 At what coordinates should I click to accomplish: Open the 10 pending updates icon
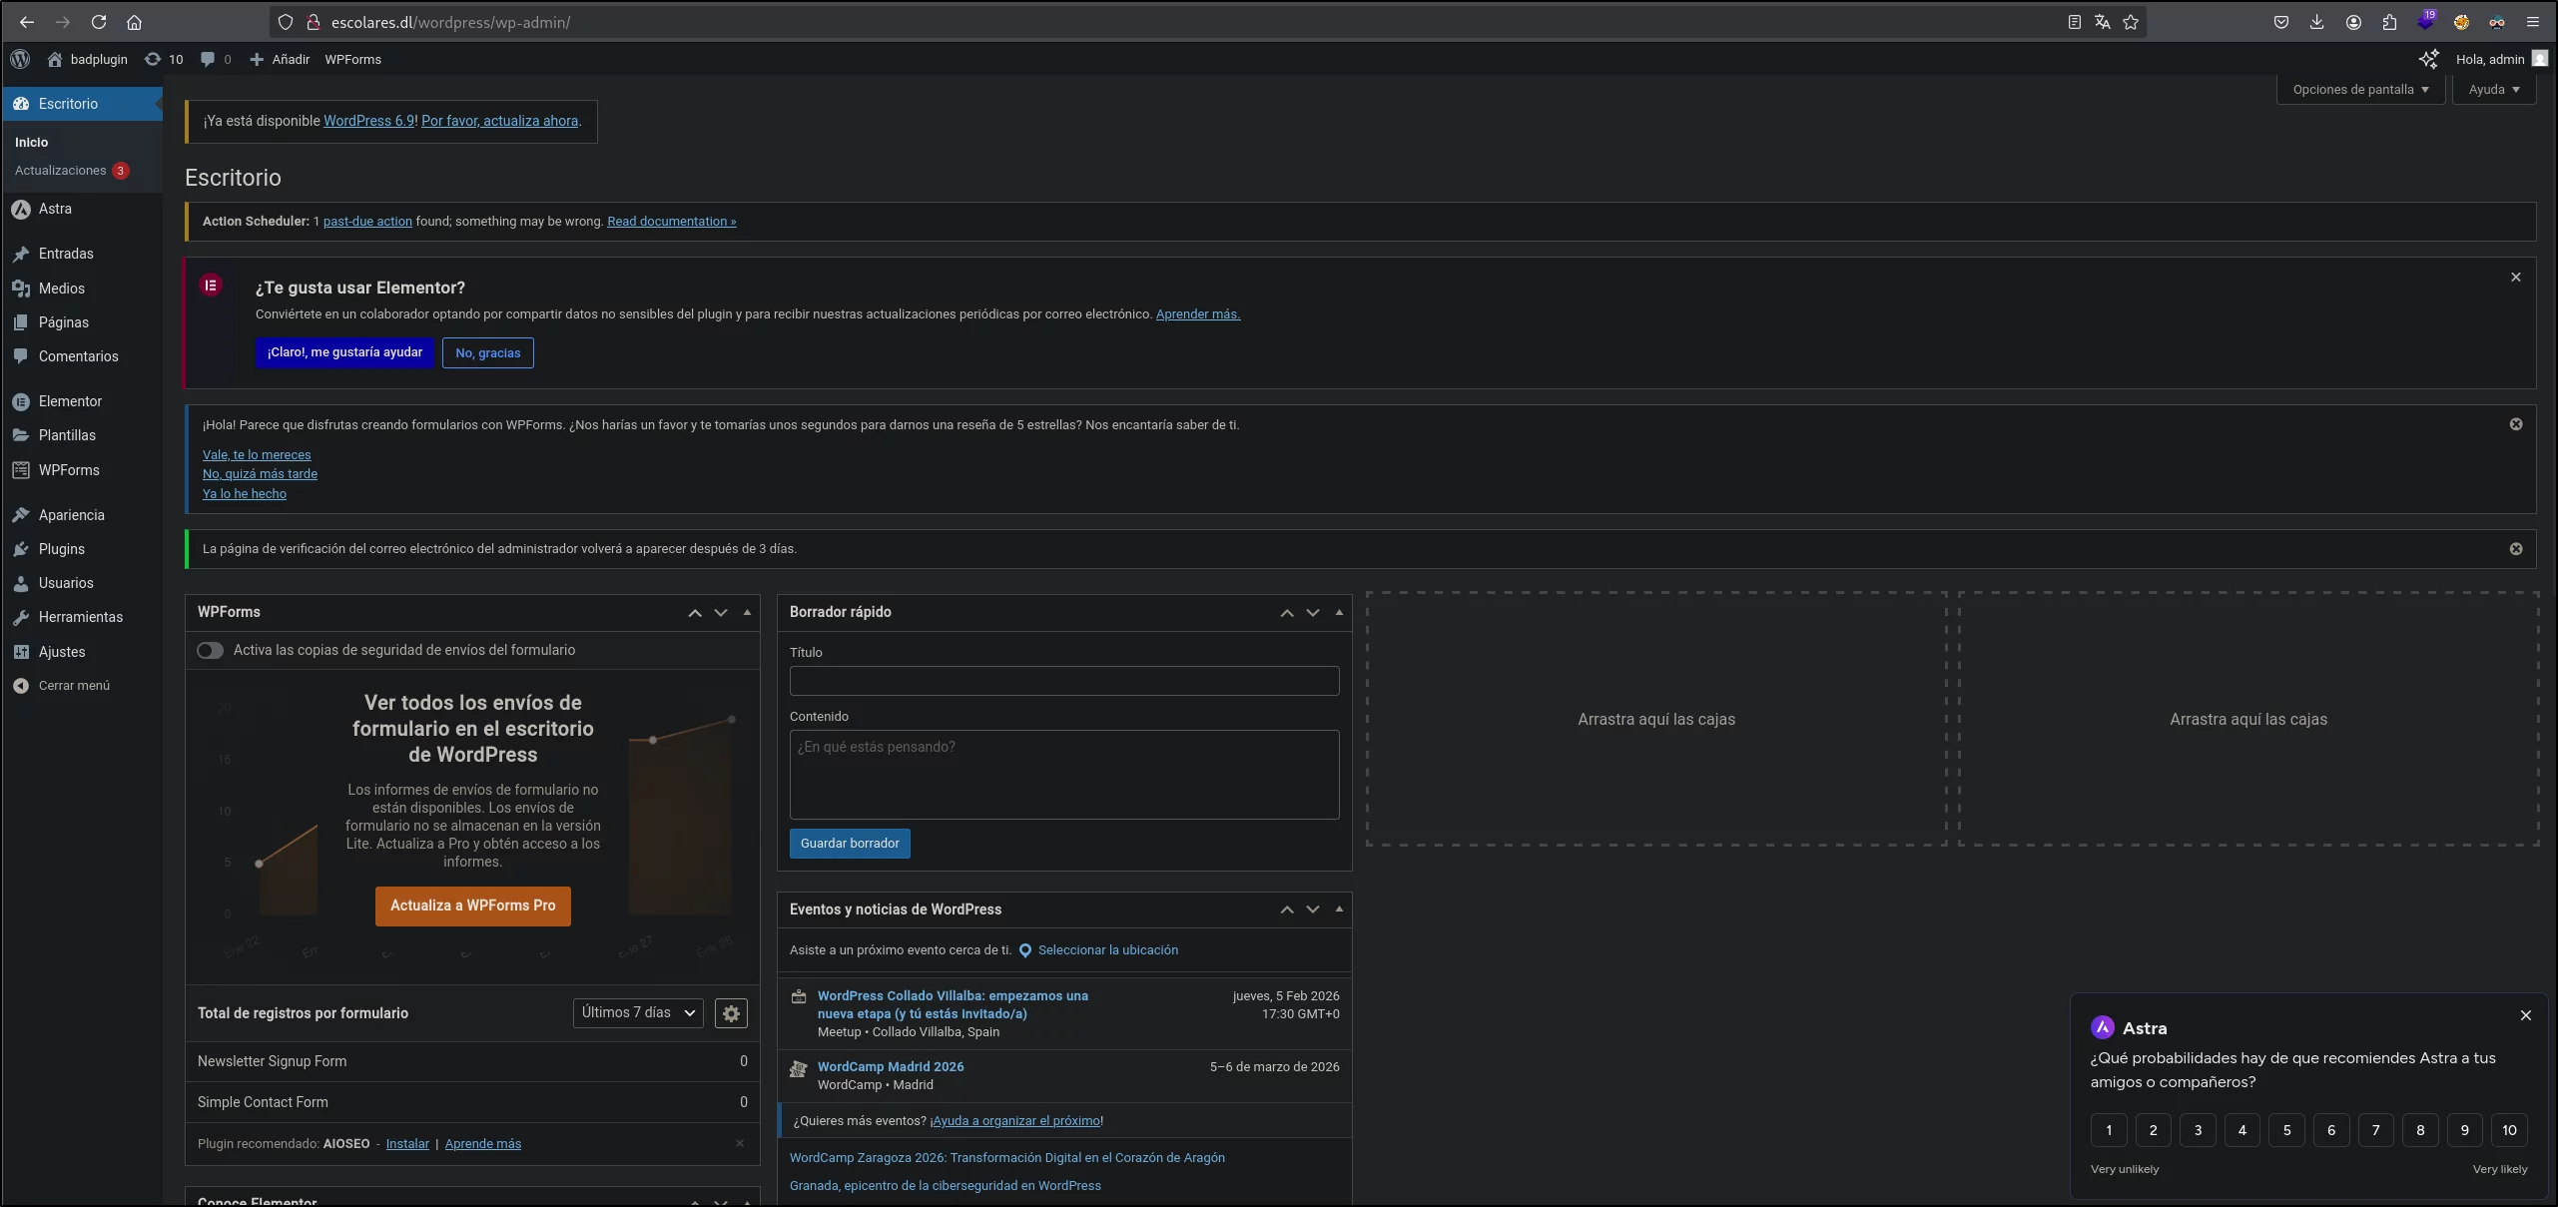(x=153, y=59)
